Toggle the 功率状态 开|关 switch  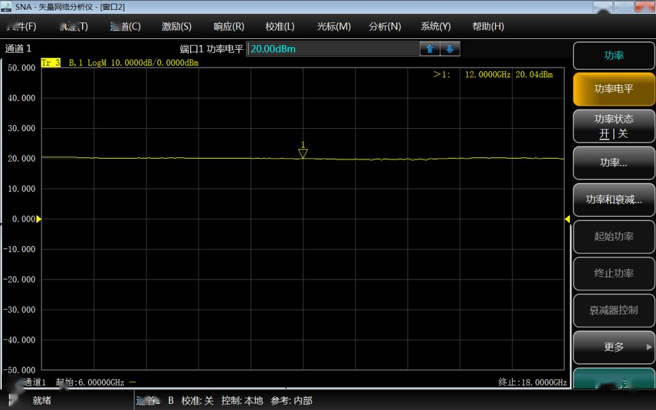(x=613, y=126)
